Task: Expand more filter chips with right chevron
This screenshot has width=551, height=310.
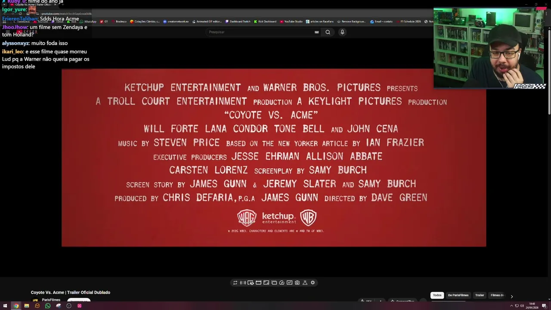Action: coord(511,296)
